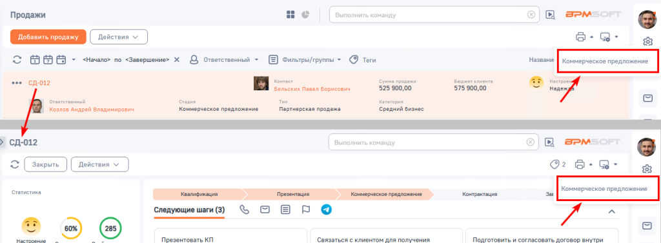Select the month calendar filter icon

61,60
